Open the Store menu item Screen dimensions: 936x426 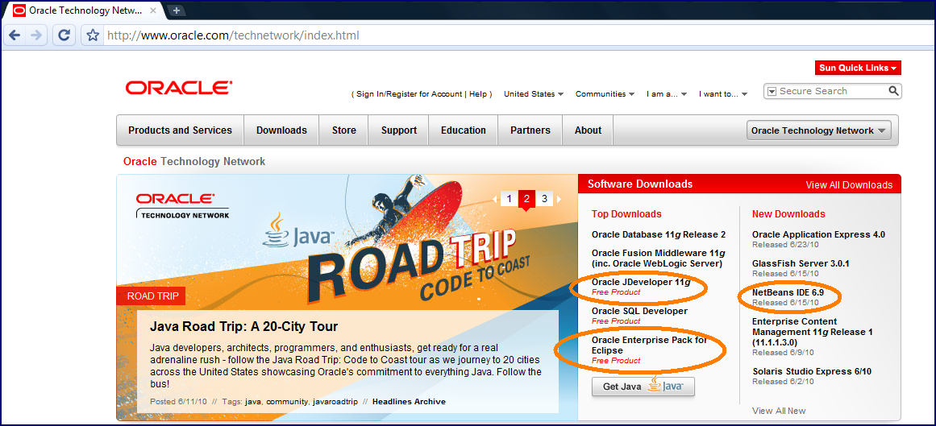[x=343, y=130]
